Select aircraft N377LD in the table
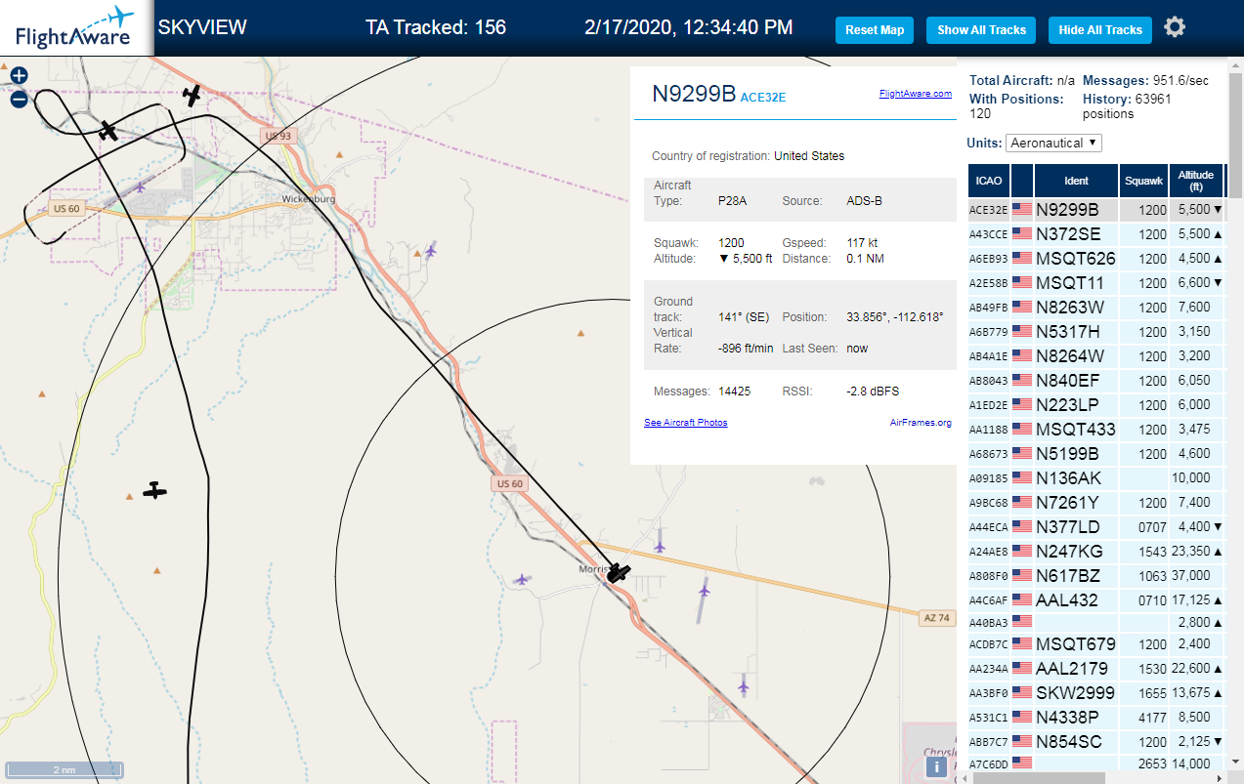This screenshot has height=784, width=1244. tap(1095, 526)
